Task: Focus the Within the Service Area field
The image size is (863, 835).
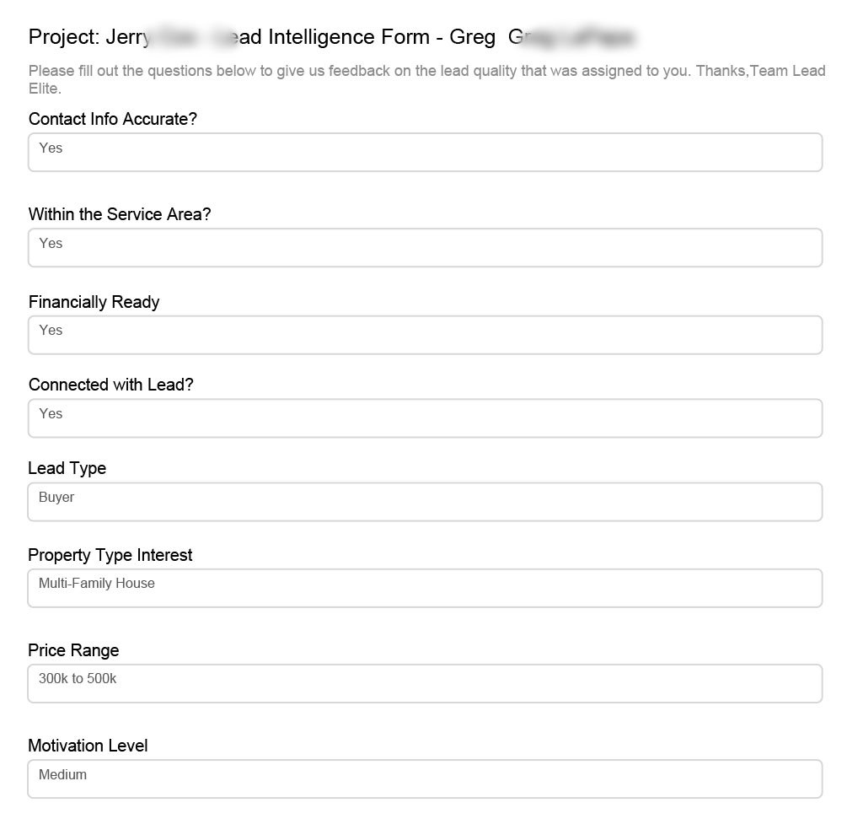Action: 425,248
